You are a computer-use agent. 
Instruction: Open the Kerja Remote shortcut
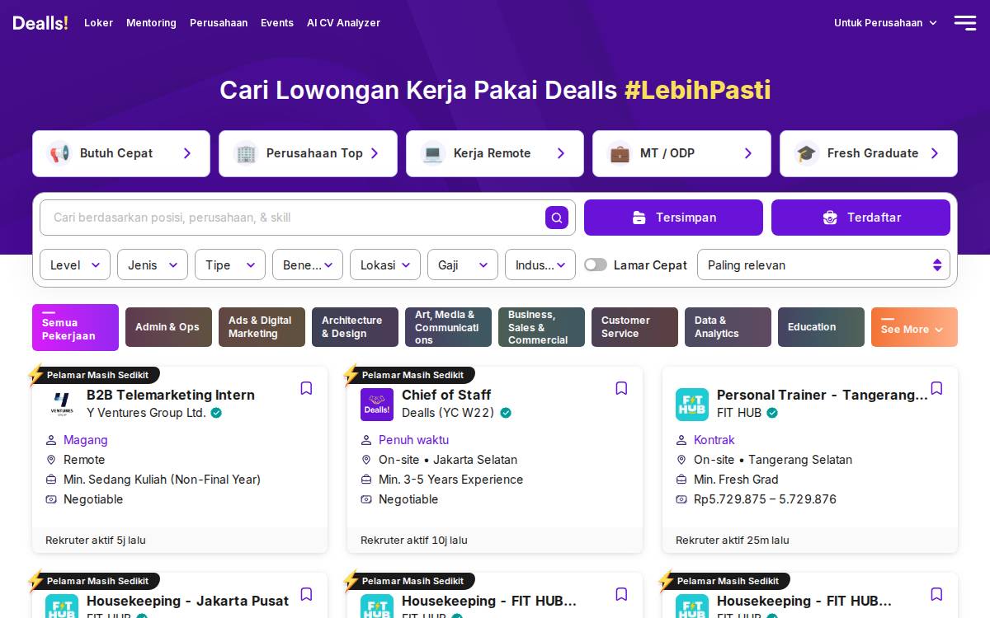495,153
